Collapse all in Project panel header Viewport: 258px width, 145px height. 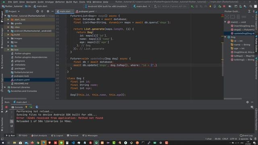click(x=42, y=11)
